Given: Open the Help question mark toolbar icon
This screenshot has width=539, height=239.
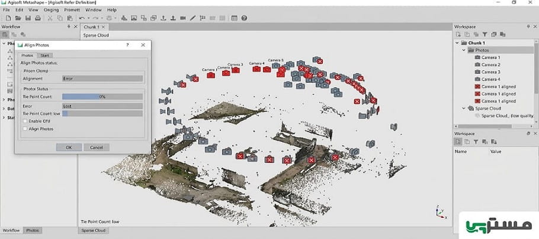Looking at the screenshot, I should click(x=244, y=18).
